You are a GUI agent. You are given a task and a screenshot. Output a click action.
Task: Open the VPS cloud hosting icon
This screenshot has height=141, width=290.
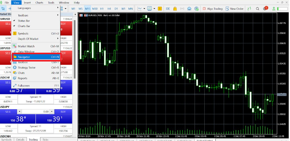tap(189, 9)
